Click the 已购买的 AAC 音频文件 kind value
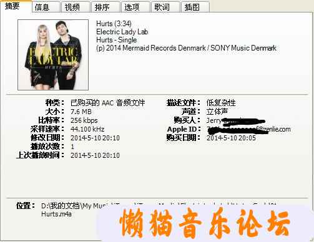Image resolution: width=314 pixels, height=242 pixels. (x=107, y=103)
